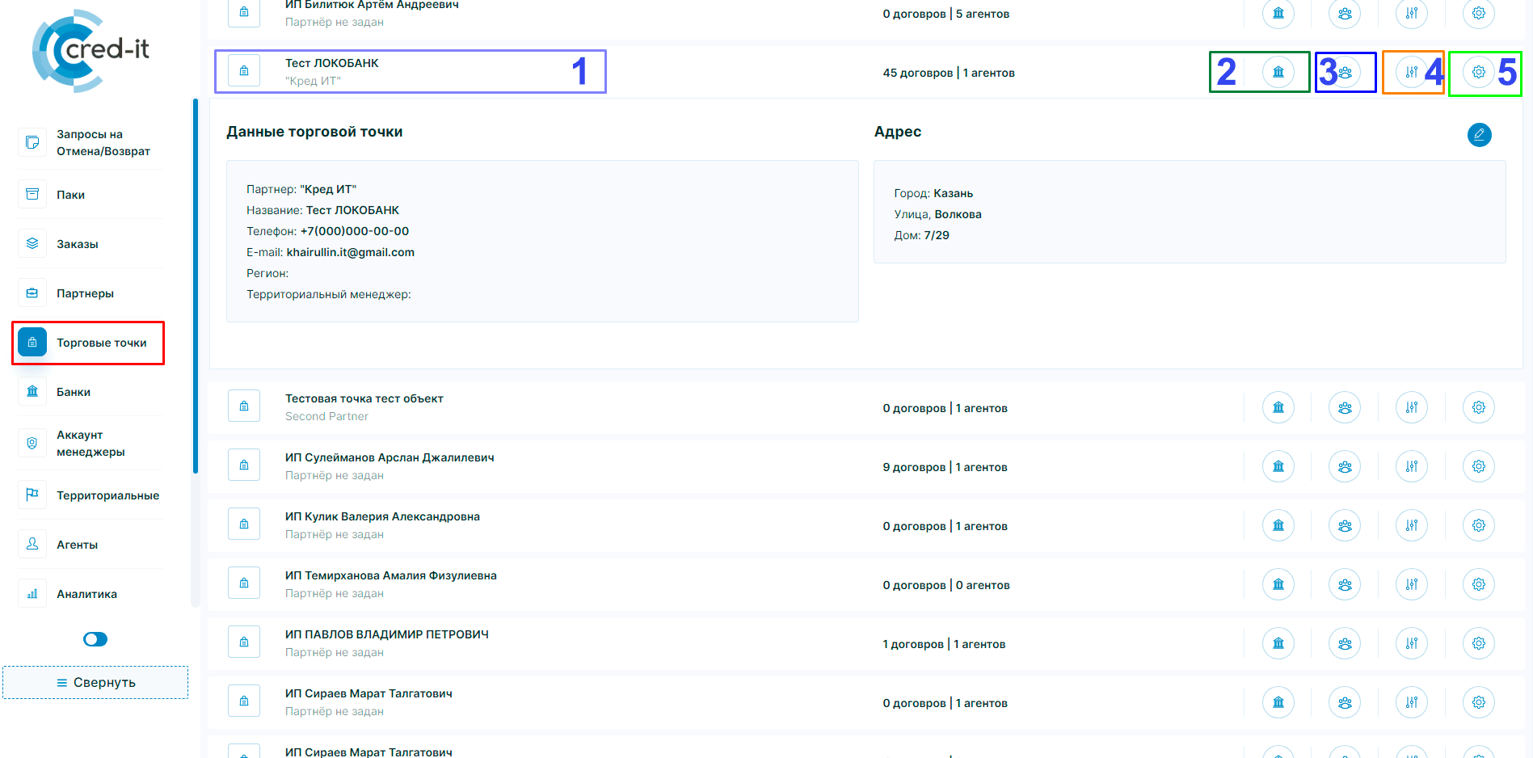Screen dimensions: 1533x758
Task: Click the pencil edit icon near Адрес
Action: 1479,135
